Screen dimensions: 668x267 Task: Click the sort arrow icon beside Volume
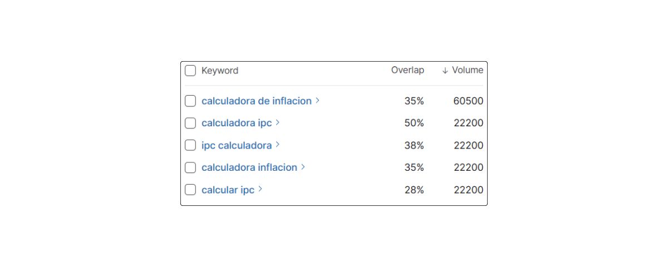pos(445,71)
